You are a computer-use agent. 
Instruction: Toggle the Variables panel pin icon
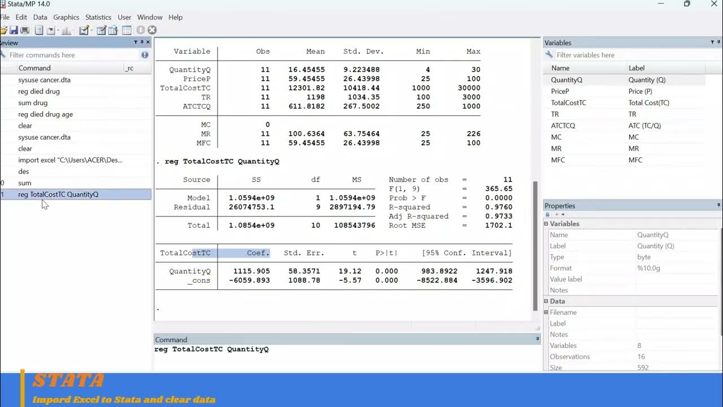click(x=718, y=42)
